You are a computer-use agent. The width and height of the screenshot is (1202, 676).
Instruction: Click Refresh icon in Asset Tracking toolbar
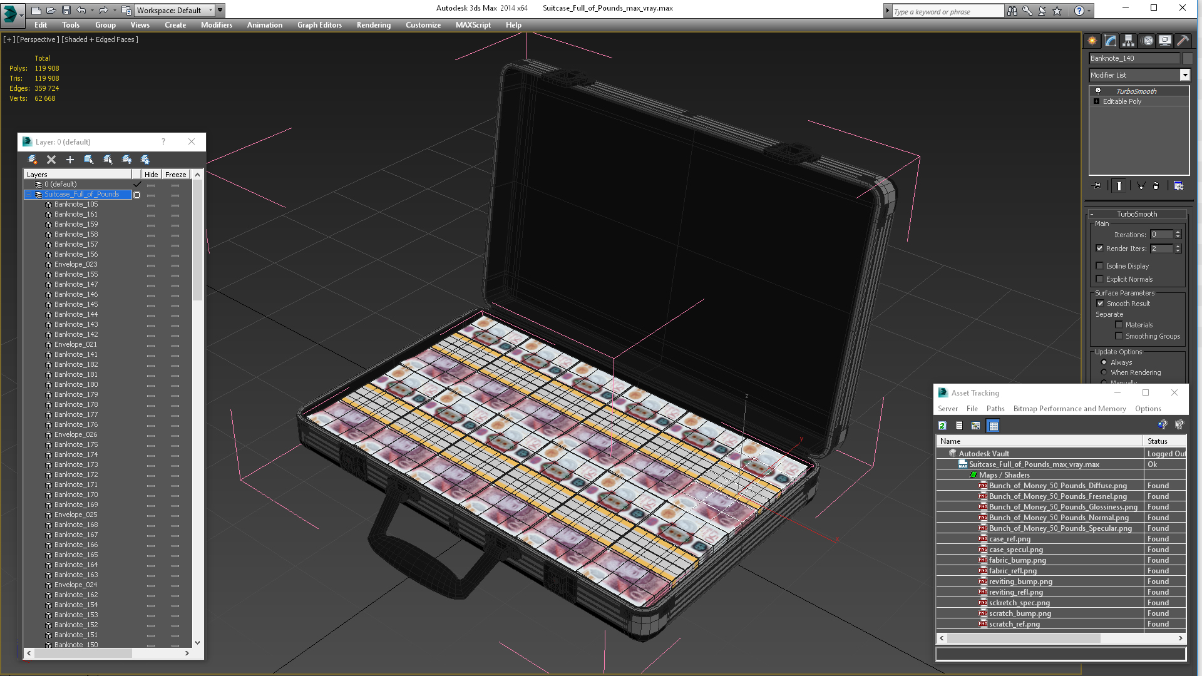(x=942, y=426)
